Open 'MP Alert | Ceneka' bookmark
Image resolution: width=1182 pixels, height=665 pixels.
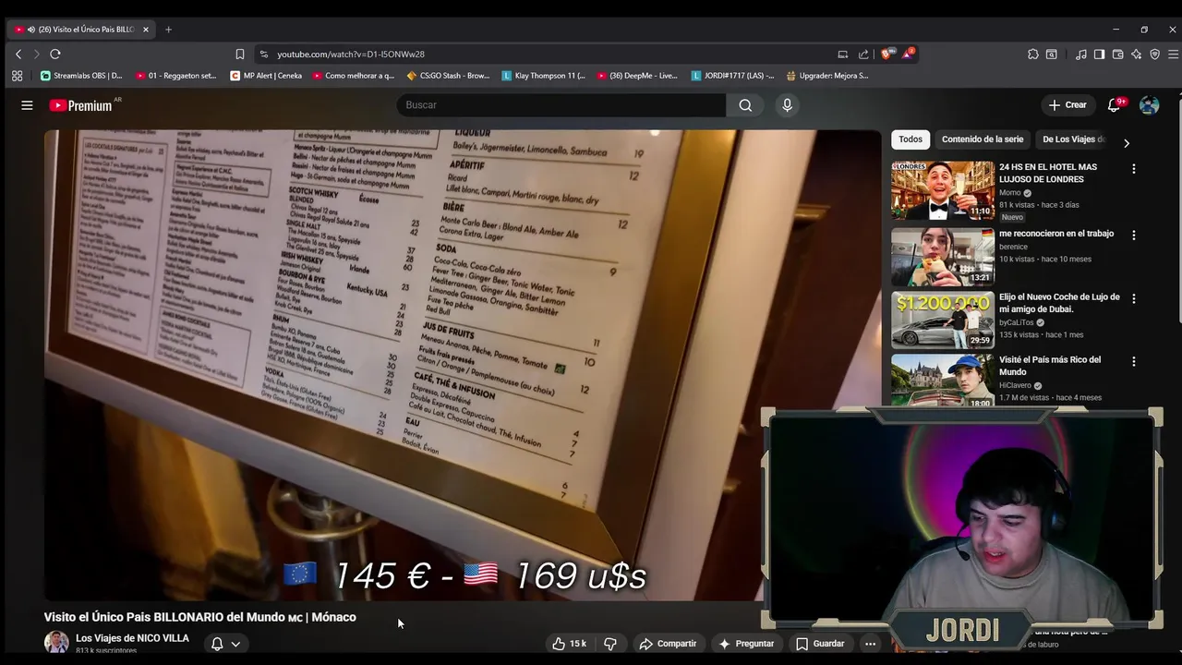266,76
